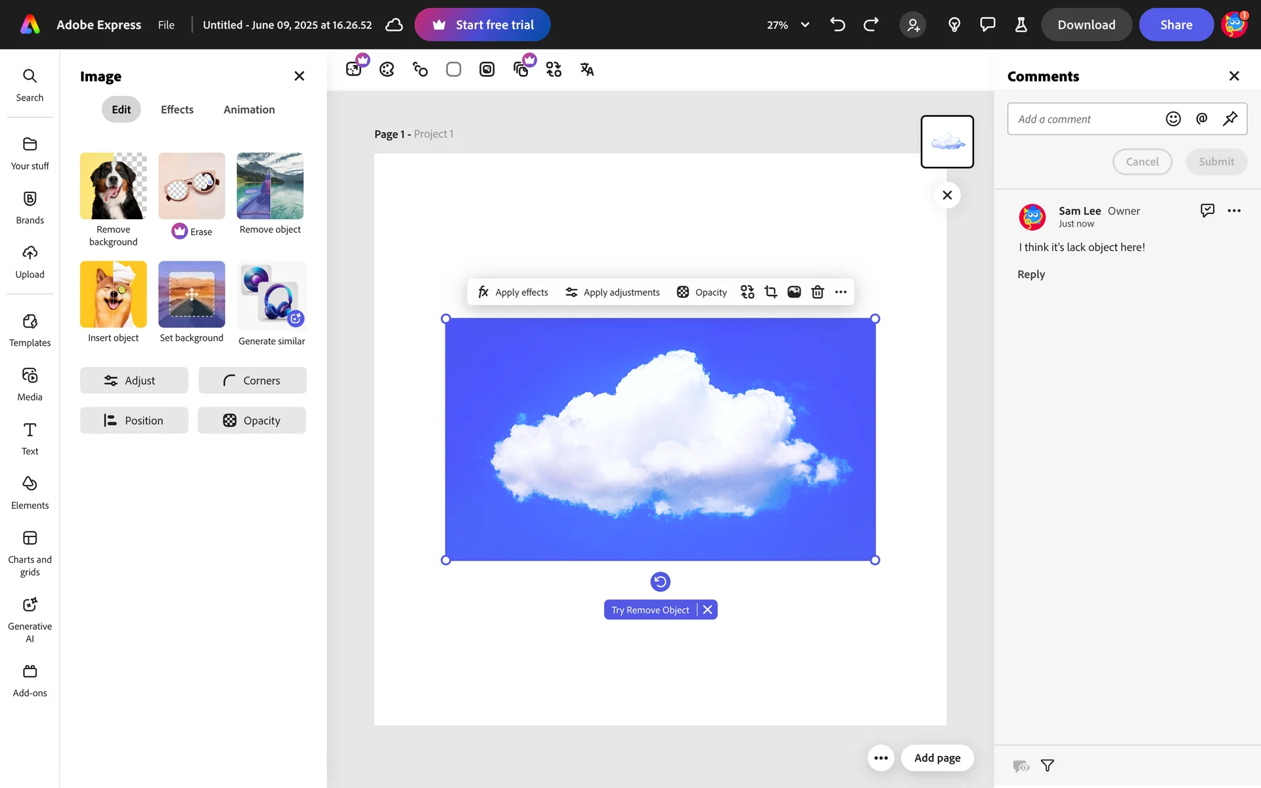Open the File menu
The height and width of the screenshot is (788, 1261).
pos(166,25)
